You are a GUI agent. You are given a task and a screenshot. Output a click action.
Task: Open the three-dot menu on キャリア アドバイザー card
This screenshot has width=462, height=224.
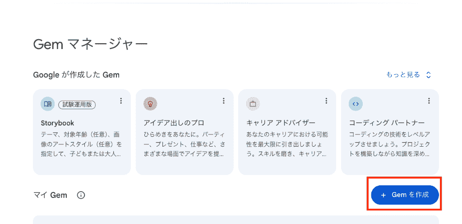point(326,101)
